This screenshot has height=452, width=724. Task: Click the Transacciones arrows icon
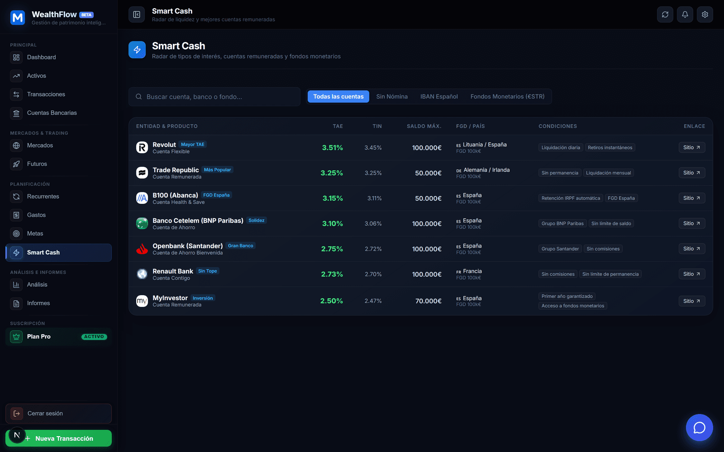coord(16,94)
